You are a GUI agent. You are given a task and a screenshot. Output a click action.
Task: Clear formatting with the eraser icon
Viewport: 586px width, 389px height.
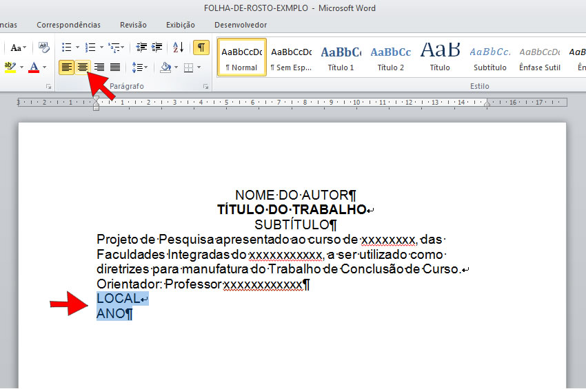click(44, 48)
